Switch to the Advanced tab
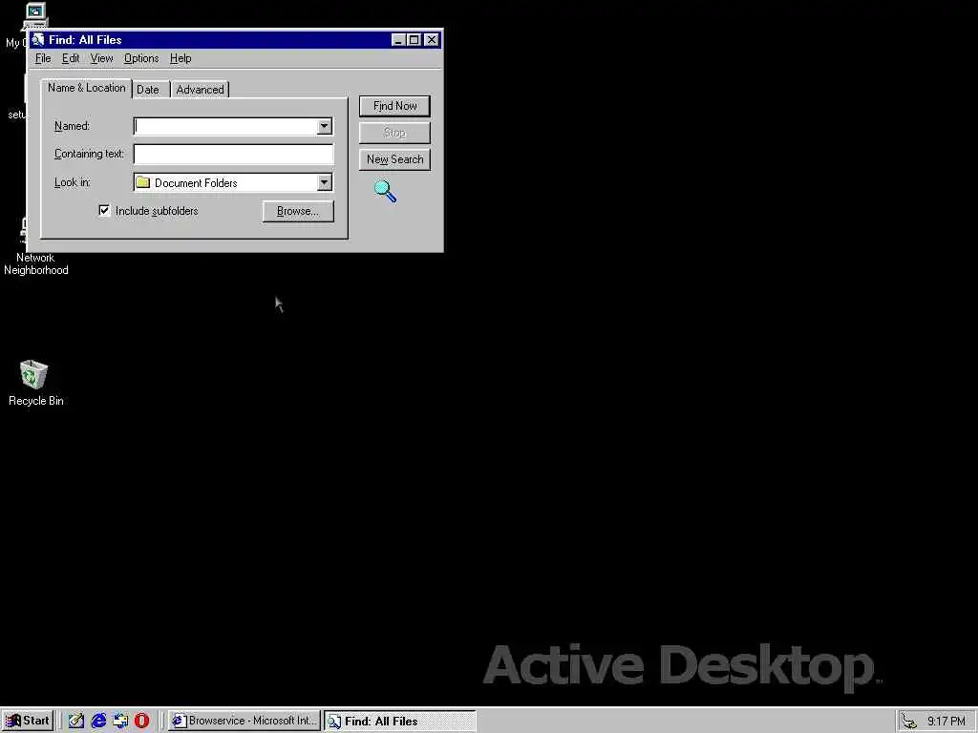The height and width of the screenshot is (733, 978). [201, 90]
